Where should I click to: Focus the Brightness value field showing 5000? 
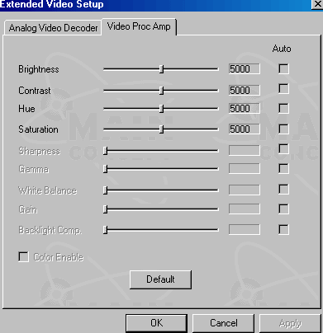tap(245, 69)
